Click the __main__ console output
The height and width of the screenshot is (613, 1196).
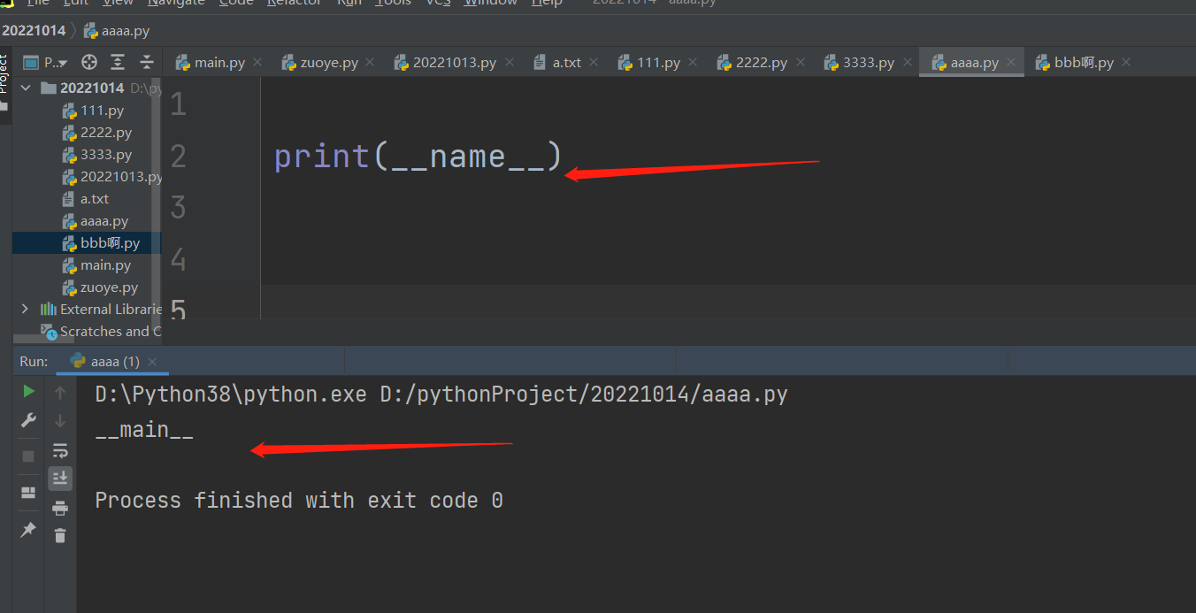click(144, 430)
